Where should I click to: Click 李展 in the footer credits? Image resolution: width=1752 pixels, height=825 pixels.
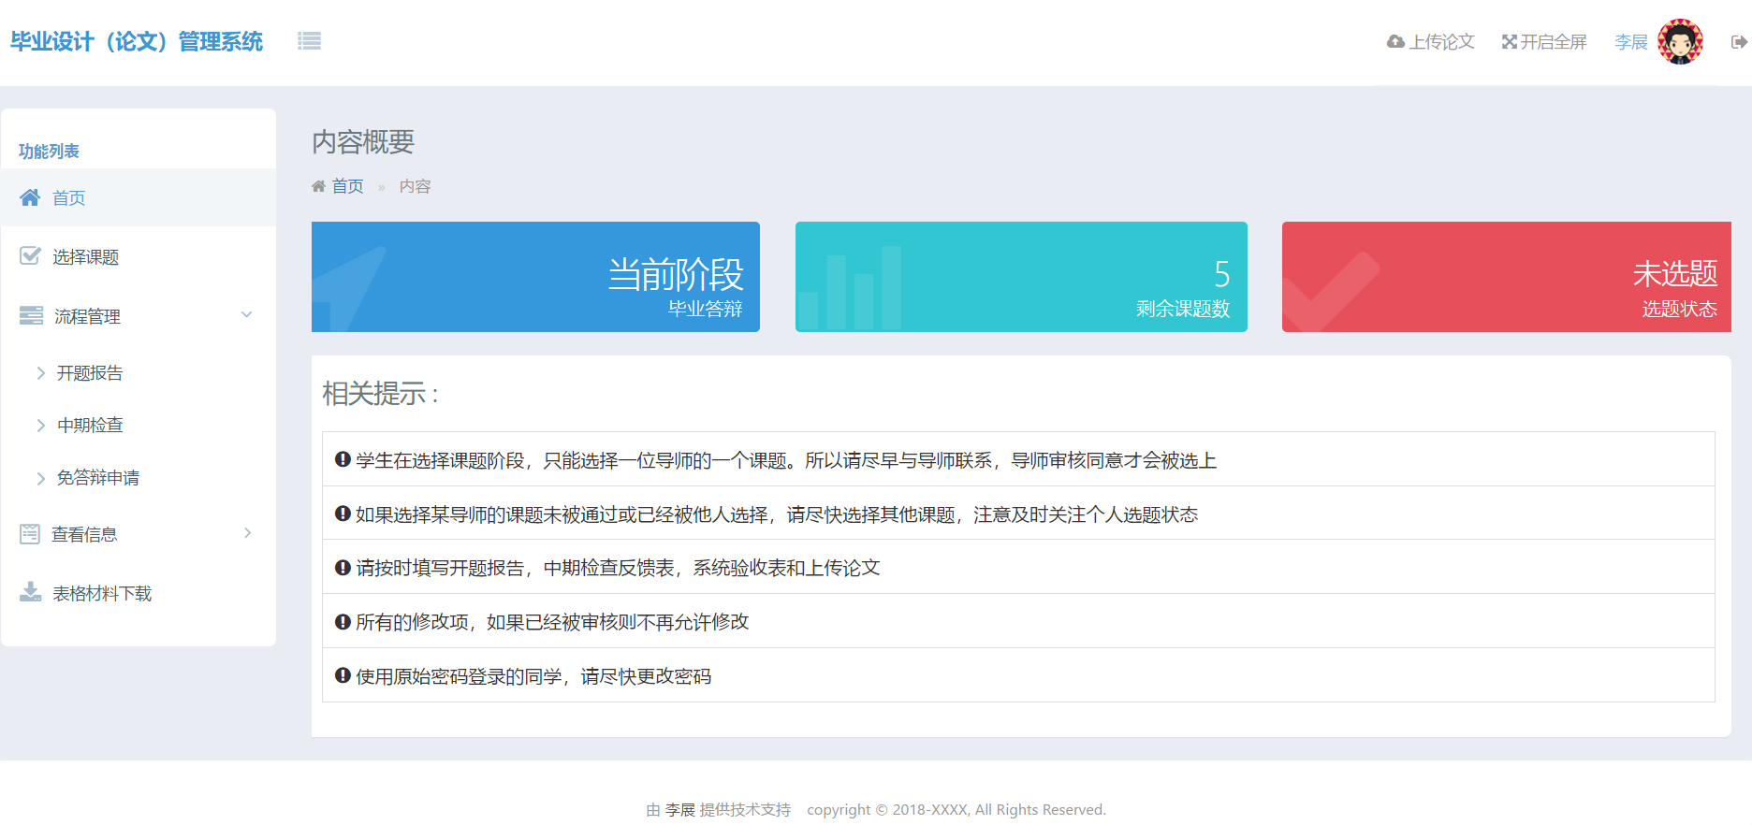[680, 809]
